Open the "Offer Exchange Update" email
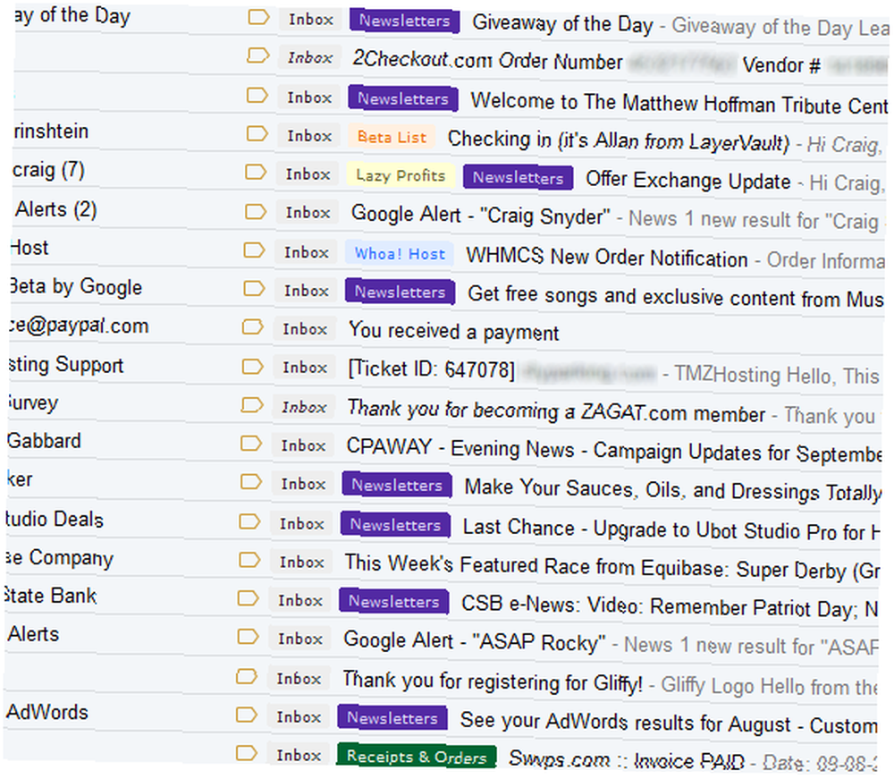 point(688,181)
